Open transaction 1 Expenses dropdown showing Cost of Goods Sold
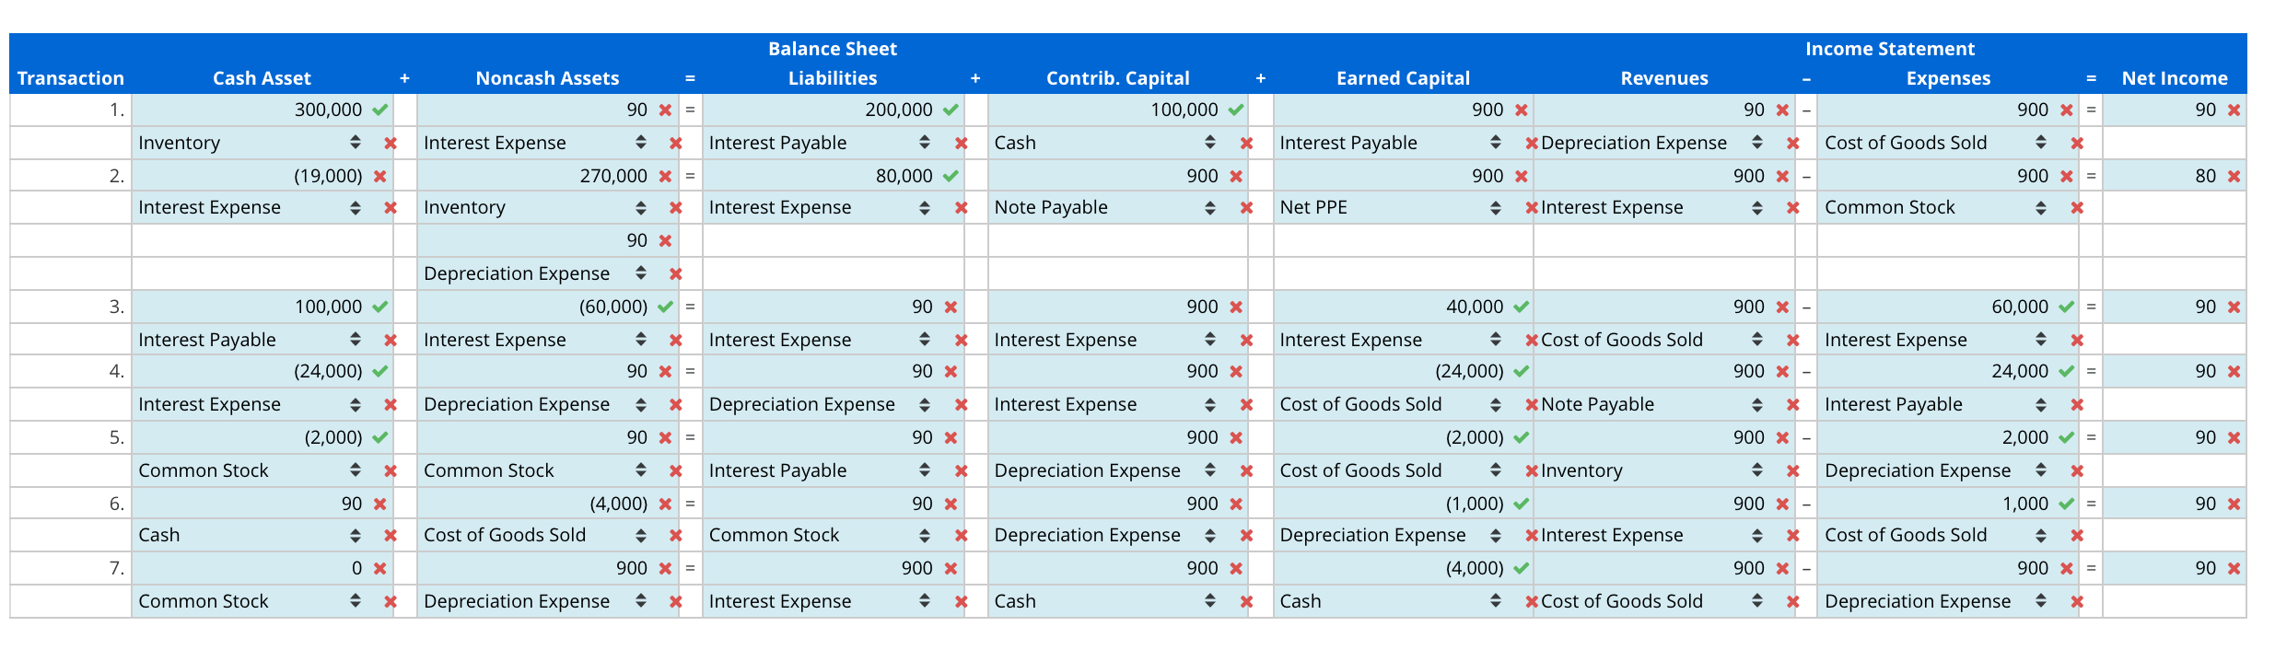 pyautogui.click(x=1936, y=143)
